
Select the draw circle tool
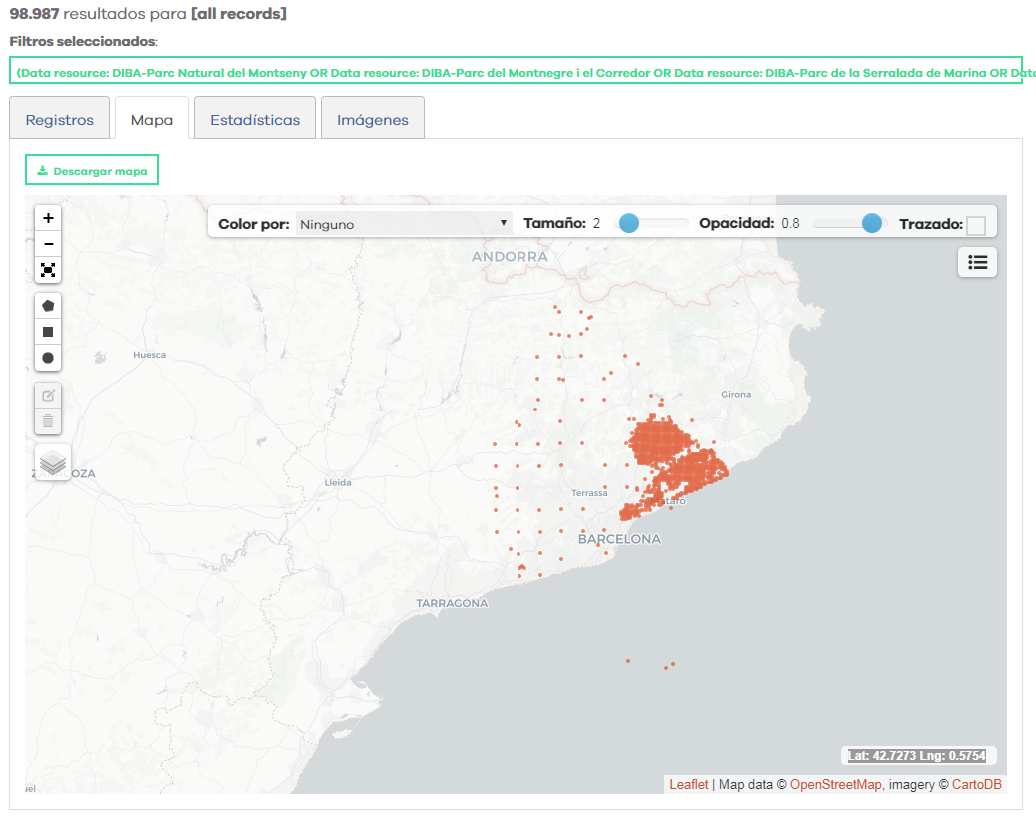(48, 358)
